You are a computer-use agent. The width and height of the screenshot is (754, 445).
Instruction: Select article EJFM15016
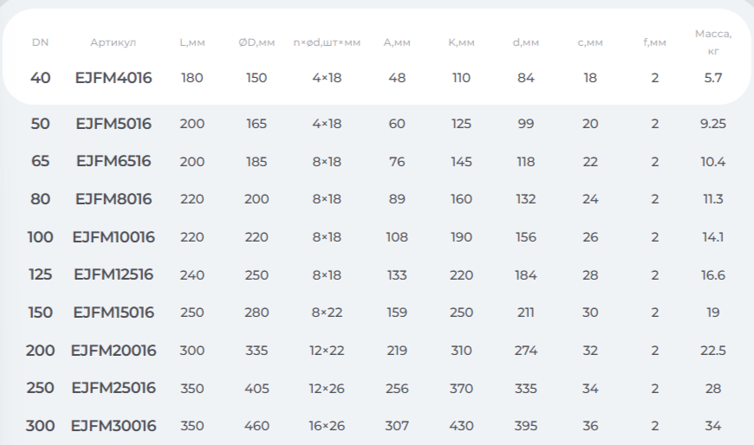[114, 313]
